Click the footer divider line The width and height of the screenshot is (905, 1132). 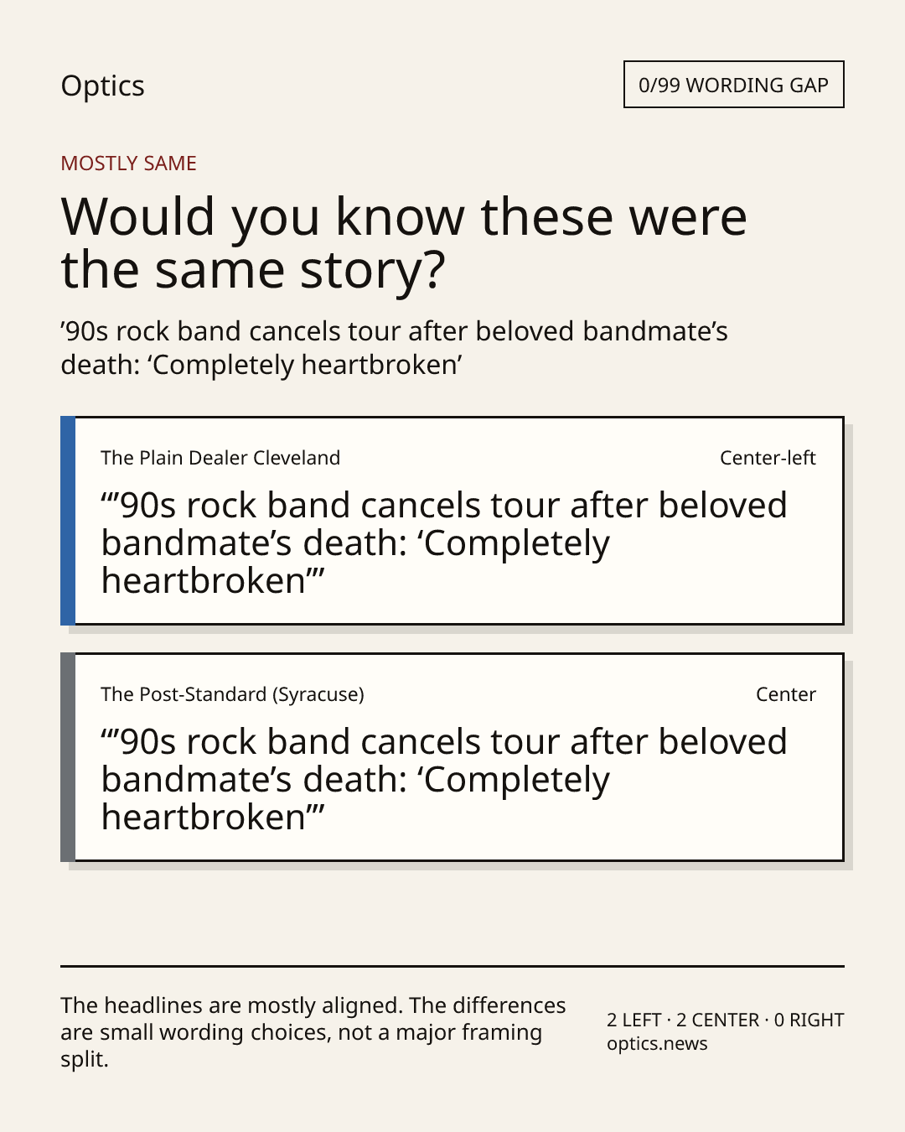(452, 966)
